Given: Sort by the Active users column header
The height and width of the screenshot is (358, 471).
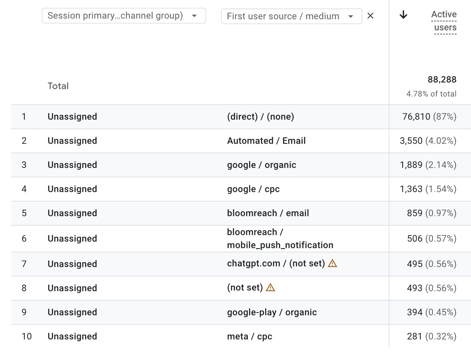Looking at the screenshot, I should [444, 21].
